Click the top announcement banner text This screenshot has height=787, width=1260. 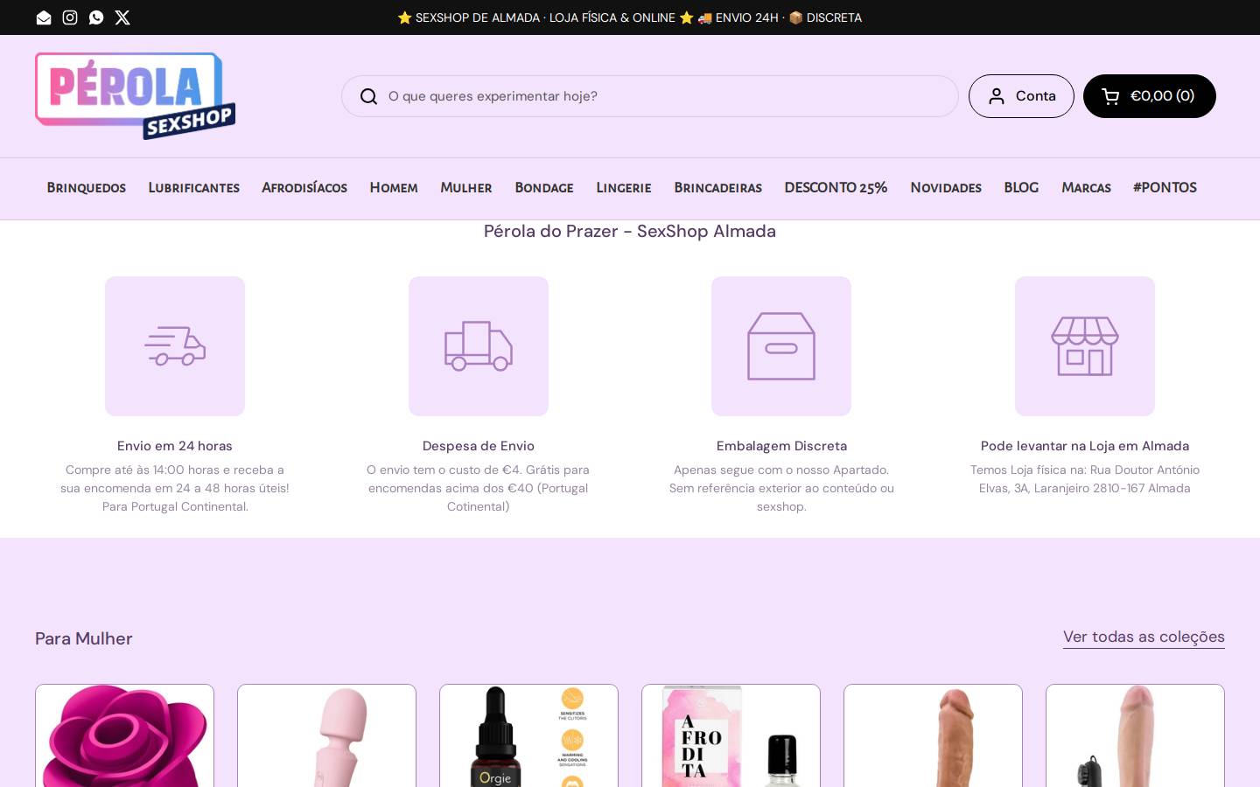coord(630,17)
